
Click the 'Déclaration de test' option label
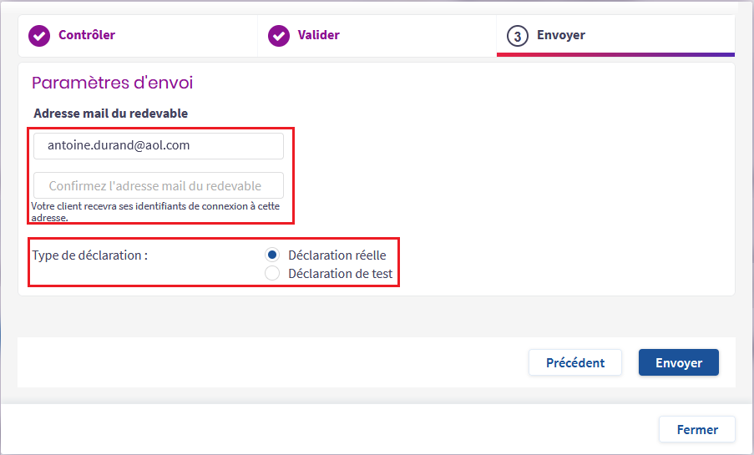(340, 273)
